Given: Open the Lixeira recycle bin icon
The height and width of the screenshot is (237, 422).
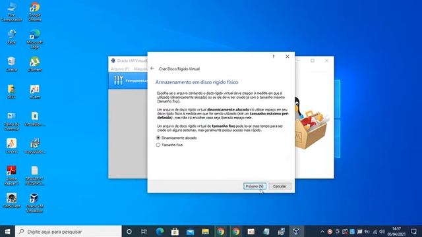Looking at the screenshot, I should [x=12, y=64].
